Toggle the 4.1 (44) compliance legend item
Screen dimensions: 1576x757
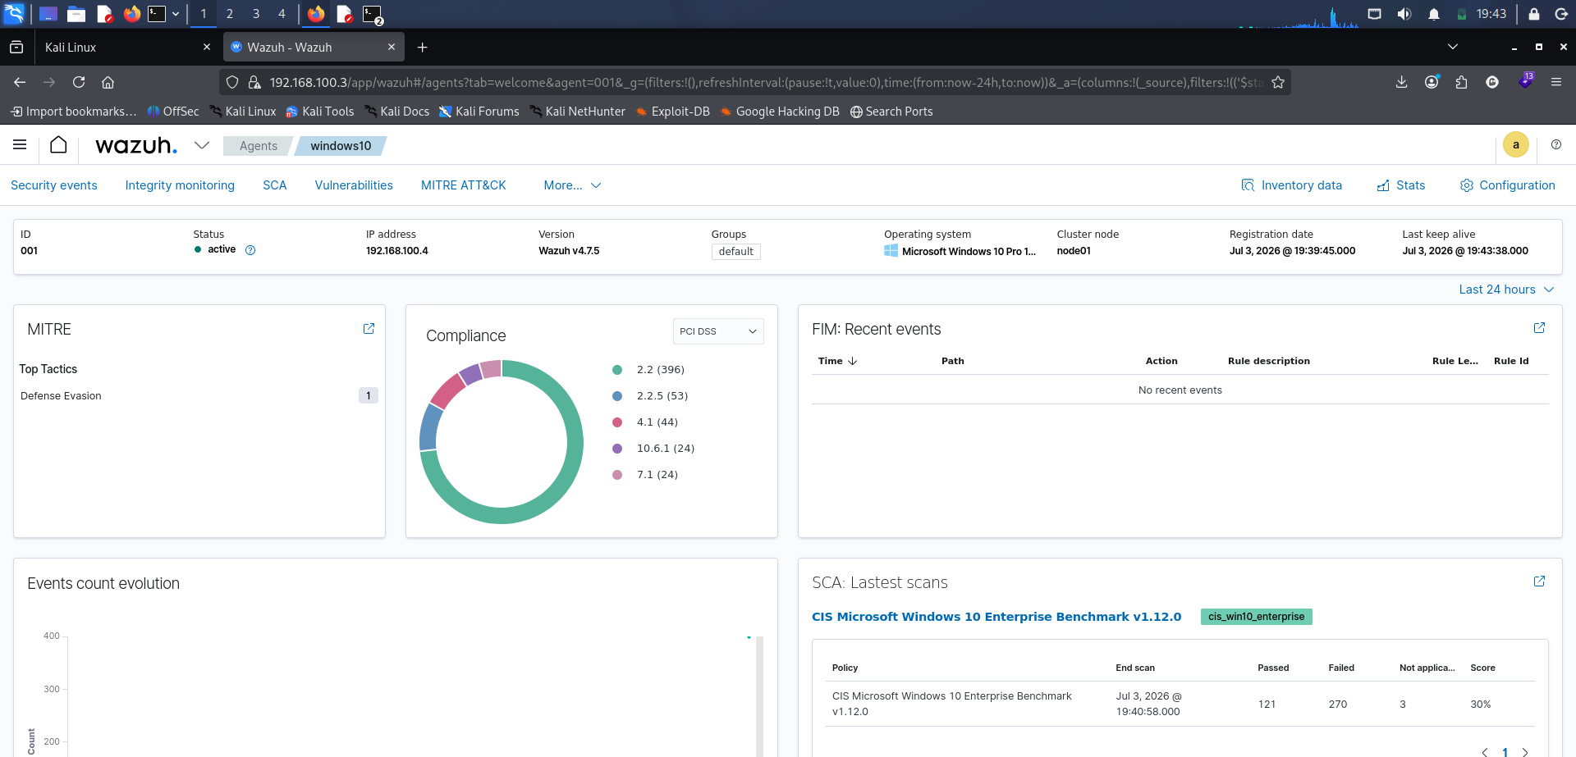645,422
